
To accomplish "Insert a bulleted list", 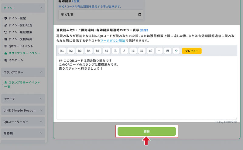I will point(142,51).
